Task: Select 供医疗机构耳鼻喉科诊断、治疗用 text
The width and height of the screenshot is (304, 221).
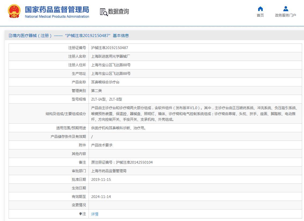Action: coord(118,128)
